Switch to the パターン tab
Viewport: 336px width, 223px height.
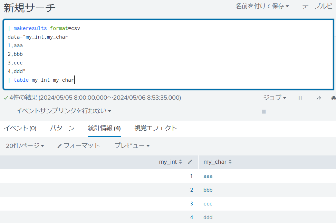[x=62, y=128]
